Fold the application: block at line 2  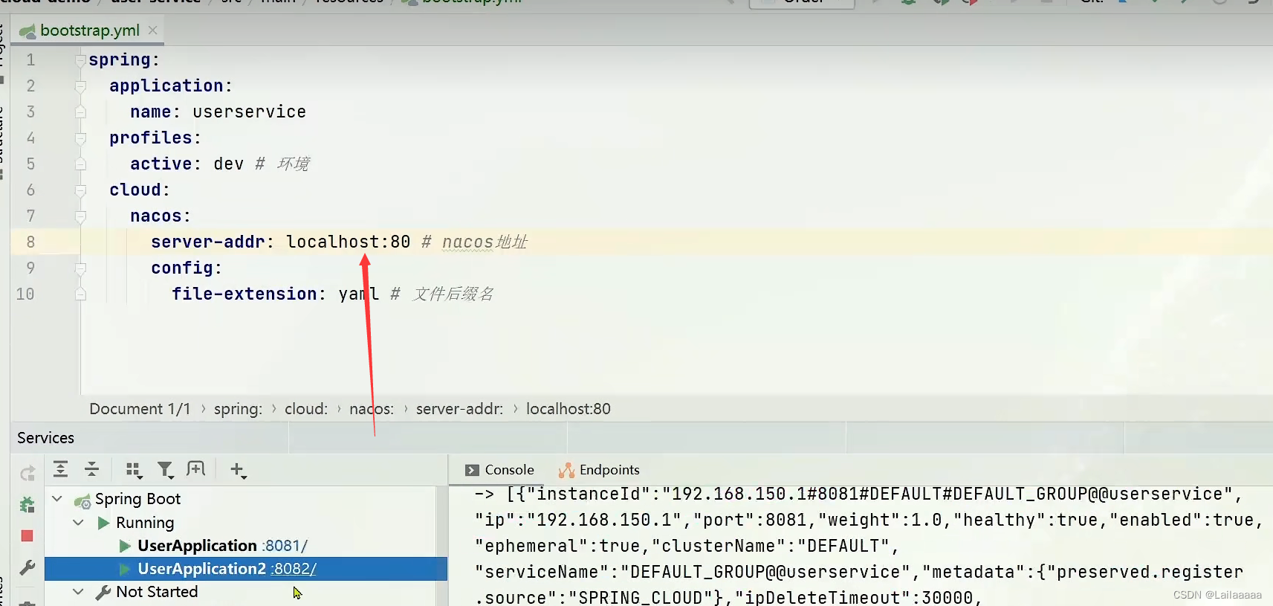click(x=80, y=86)
